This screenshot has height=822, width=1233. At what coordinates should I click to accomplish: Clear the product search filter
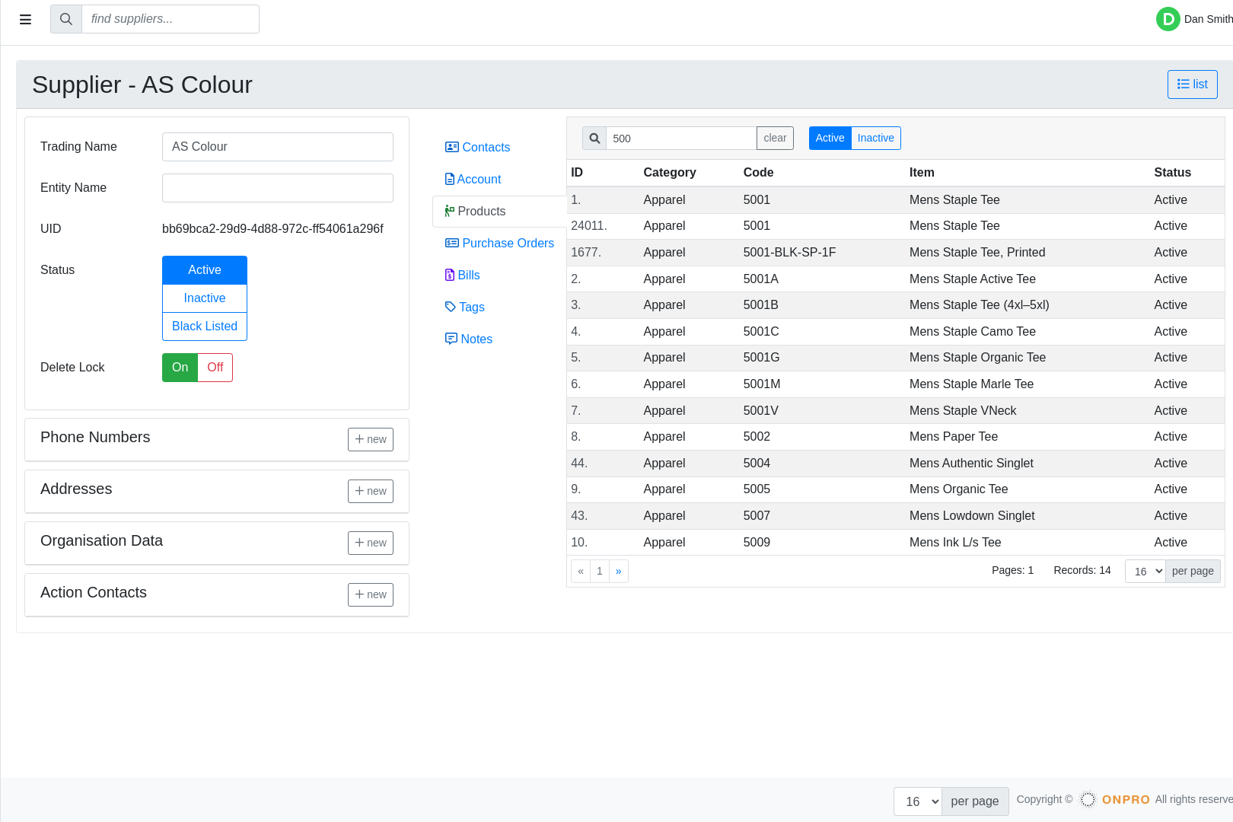click(x=775, y=138)
